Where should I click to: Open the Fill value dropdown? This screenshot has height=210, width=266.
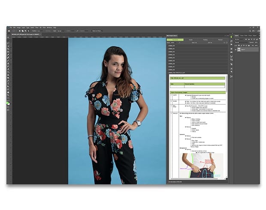click(256, 45)
